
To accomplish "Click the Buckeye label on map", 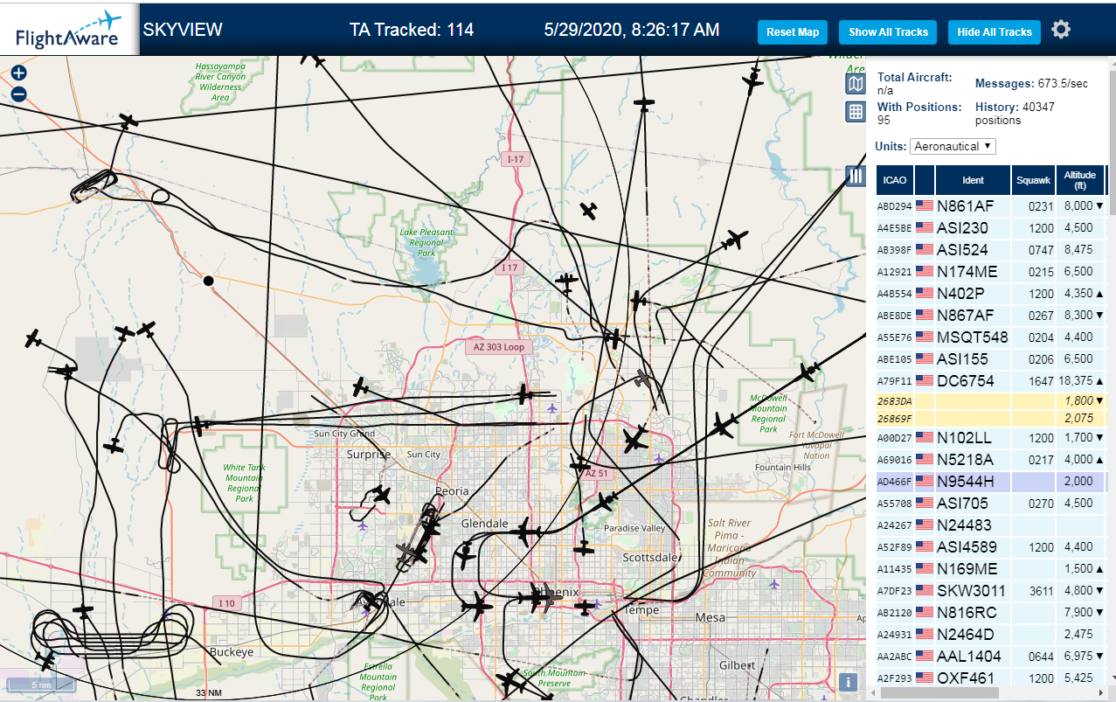I will [x=232, y=652].
